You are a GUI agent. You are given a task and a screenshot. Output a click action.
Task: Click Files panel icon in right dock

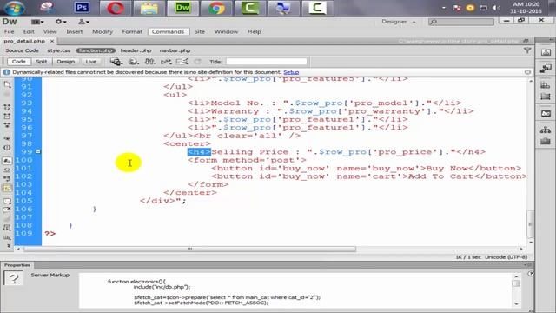tap(546, 130)
